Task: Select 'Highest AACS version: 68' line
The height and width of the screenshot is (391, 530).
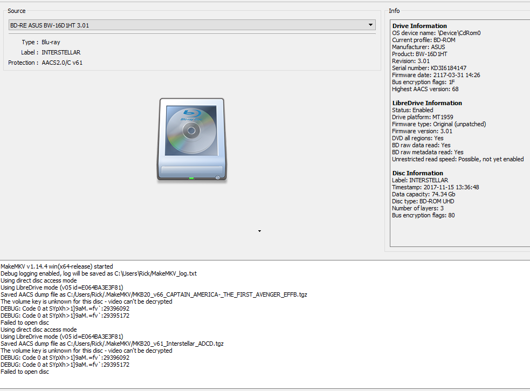Action: click(425, 90)
